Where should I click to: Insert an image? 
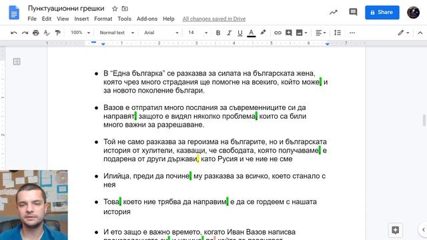click(299, 33)
